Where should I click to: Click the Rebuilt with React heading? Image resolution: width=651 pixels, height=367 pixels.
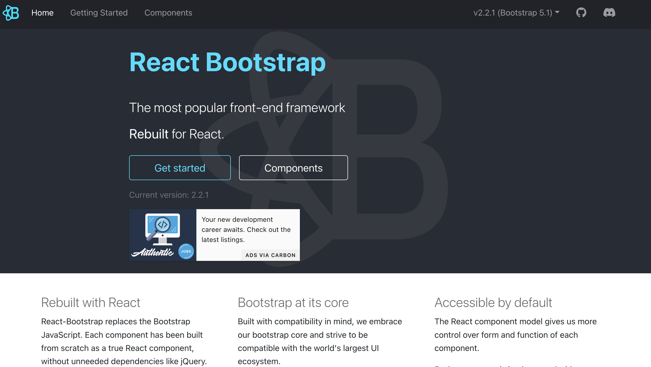coord(91,303)
